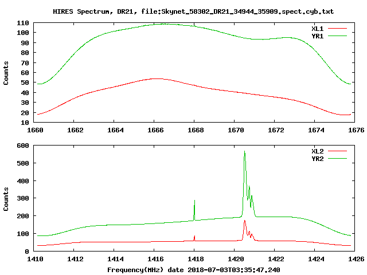Click the 1422 tick label

point(276,259)
